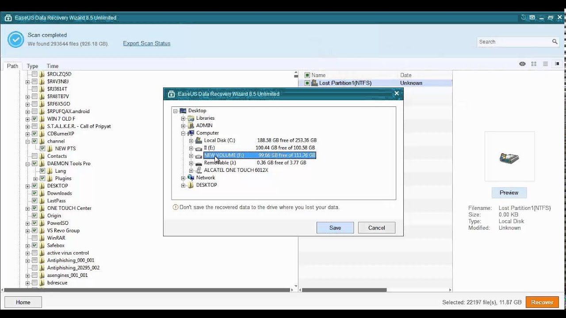
Task: Open the feedback menu icon in title bar
Action: [x=532, y=18]
